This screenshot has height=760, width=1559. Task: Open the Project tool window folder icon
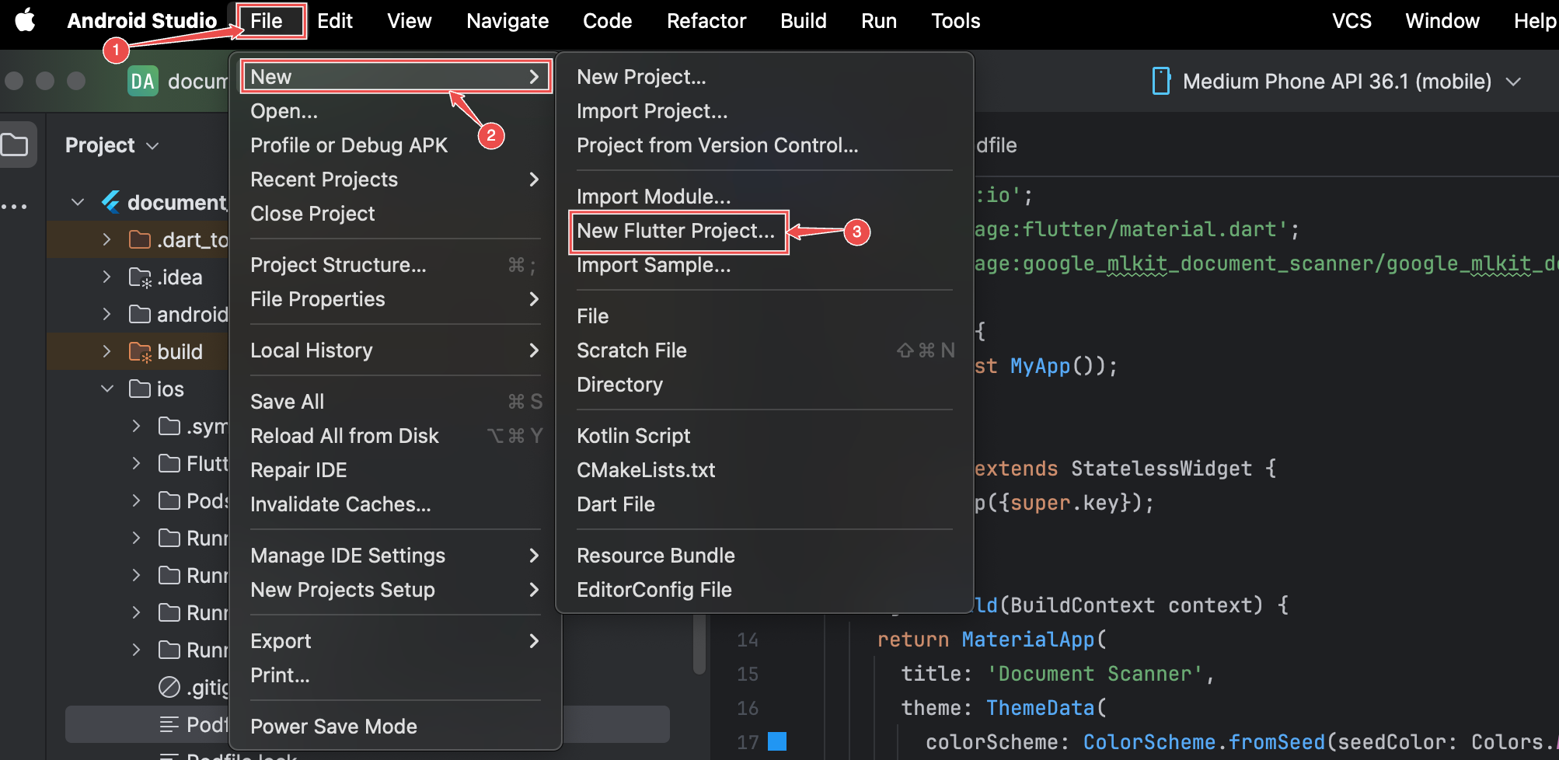tap(16, 145)
